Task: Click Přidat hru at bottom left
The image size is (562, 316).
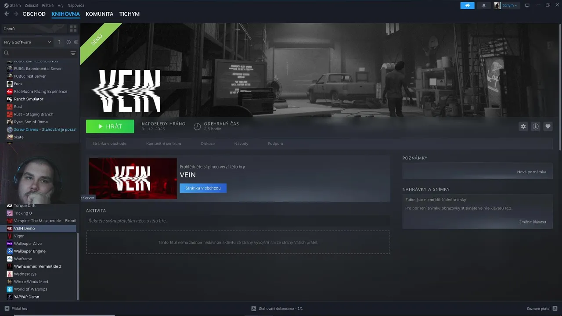Action: click(16, 309)
